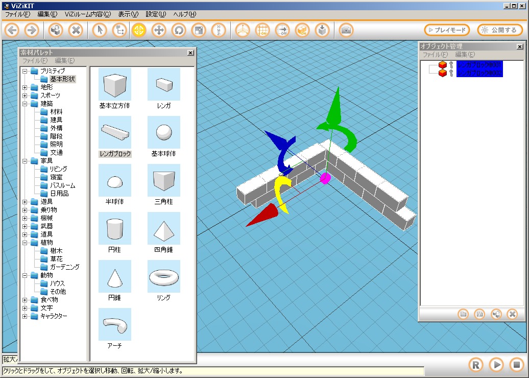Toggle key lock icon for レンガブロック@002

tap(451, 73)
